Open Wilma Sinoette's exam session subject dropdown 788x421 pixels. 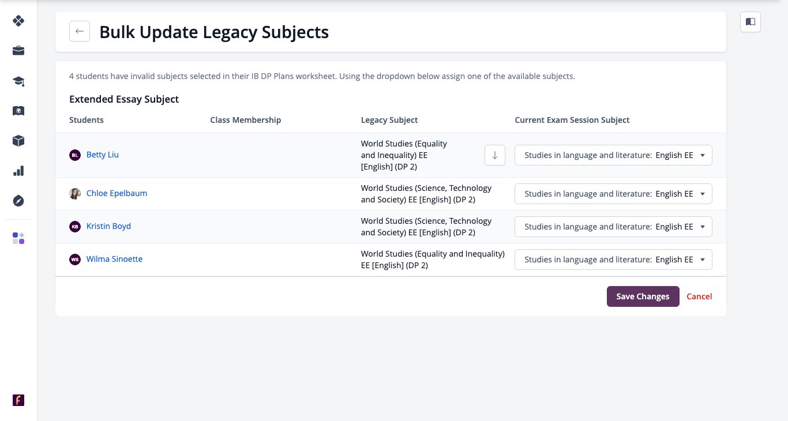[x=613, y=260]
